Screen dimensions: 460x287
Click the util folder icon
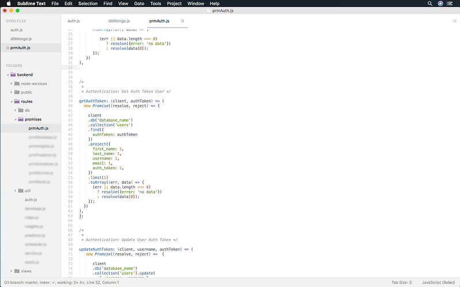[21, 191]
